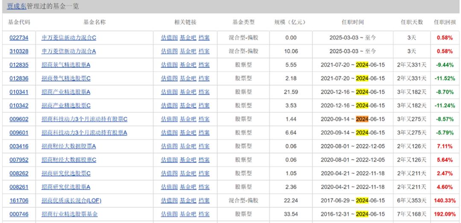Select the 2016-12-31 ~ 2024-06-15 date cell

coord(353,214)
